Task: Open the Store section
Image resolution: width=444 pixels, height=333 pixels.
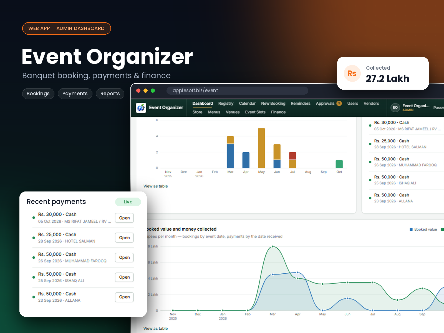Action: 197,112
